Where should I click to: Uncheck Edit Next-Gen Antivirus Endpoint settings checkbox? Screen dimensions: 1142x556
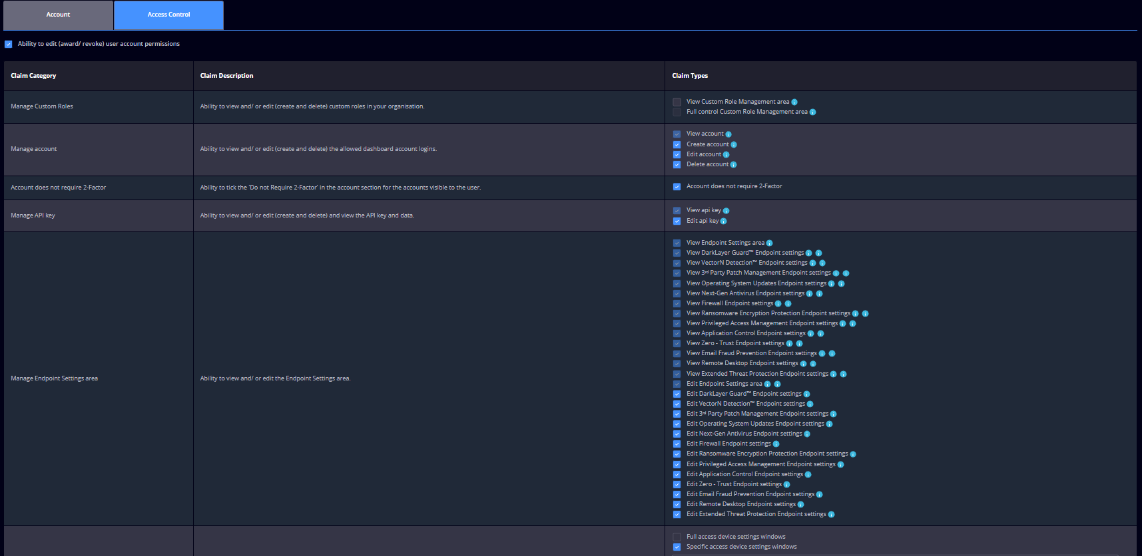coord(677,434)
